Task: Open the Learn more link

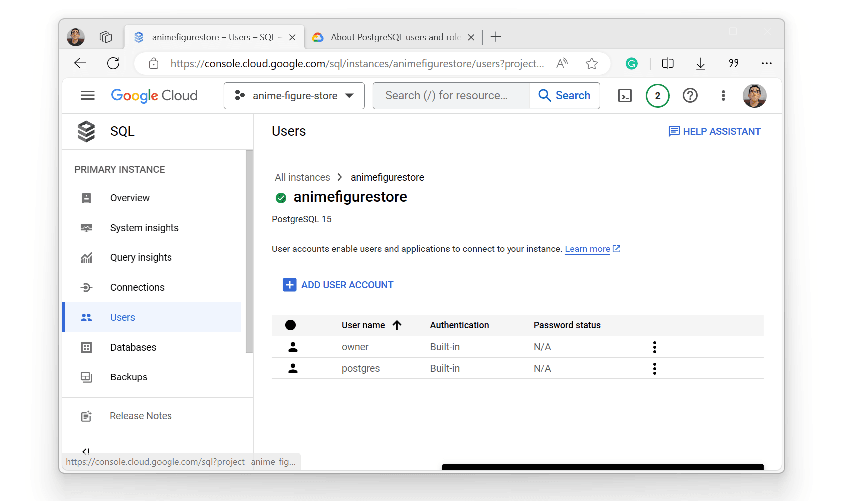Action: [x=592, y=249]
